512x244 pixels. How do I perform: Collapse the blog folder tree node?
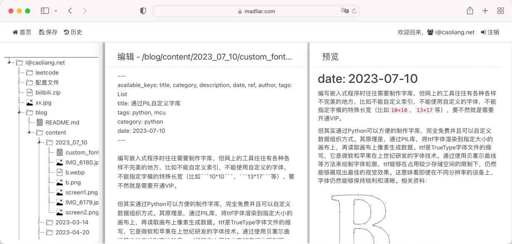pos(19,112)
